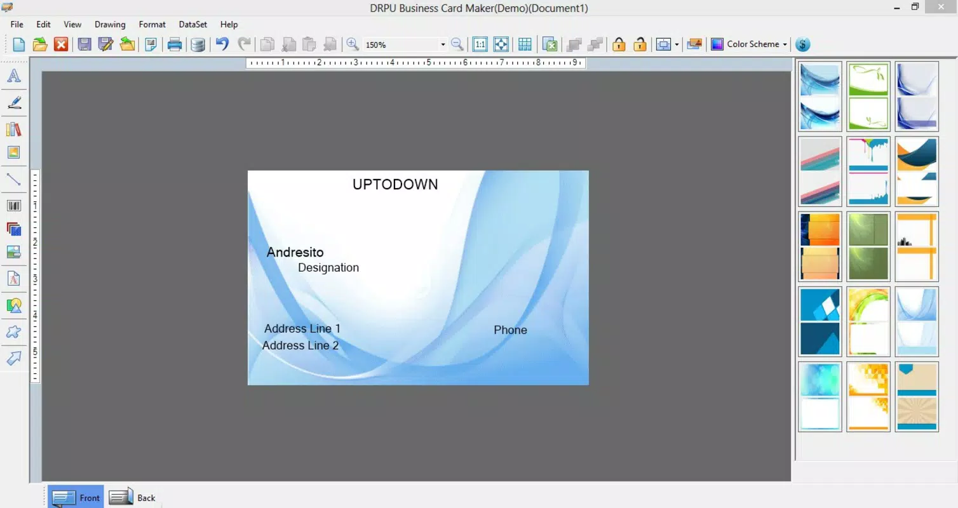
Task: Click the card images icon beside Color Scheme
Action: click(694, 44)
